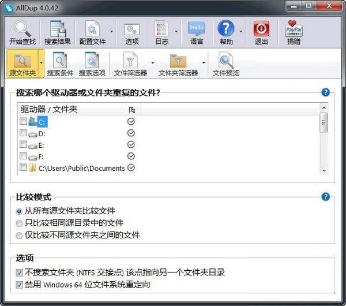Expand the 日志 dropdown arrow
The height and width of the screenshot is (306, 346).
coord(176,32)
